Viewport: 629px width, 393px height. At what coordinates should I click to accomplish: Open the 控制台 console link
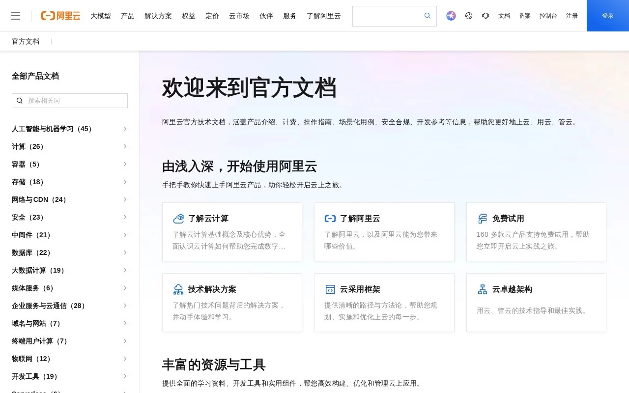point(548,16)
